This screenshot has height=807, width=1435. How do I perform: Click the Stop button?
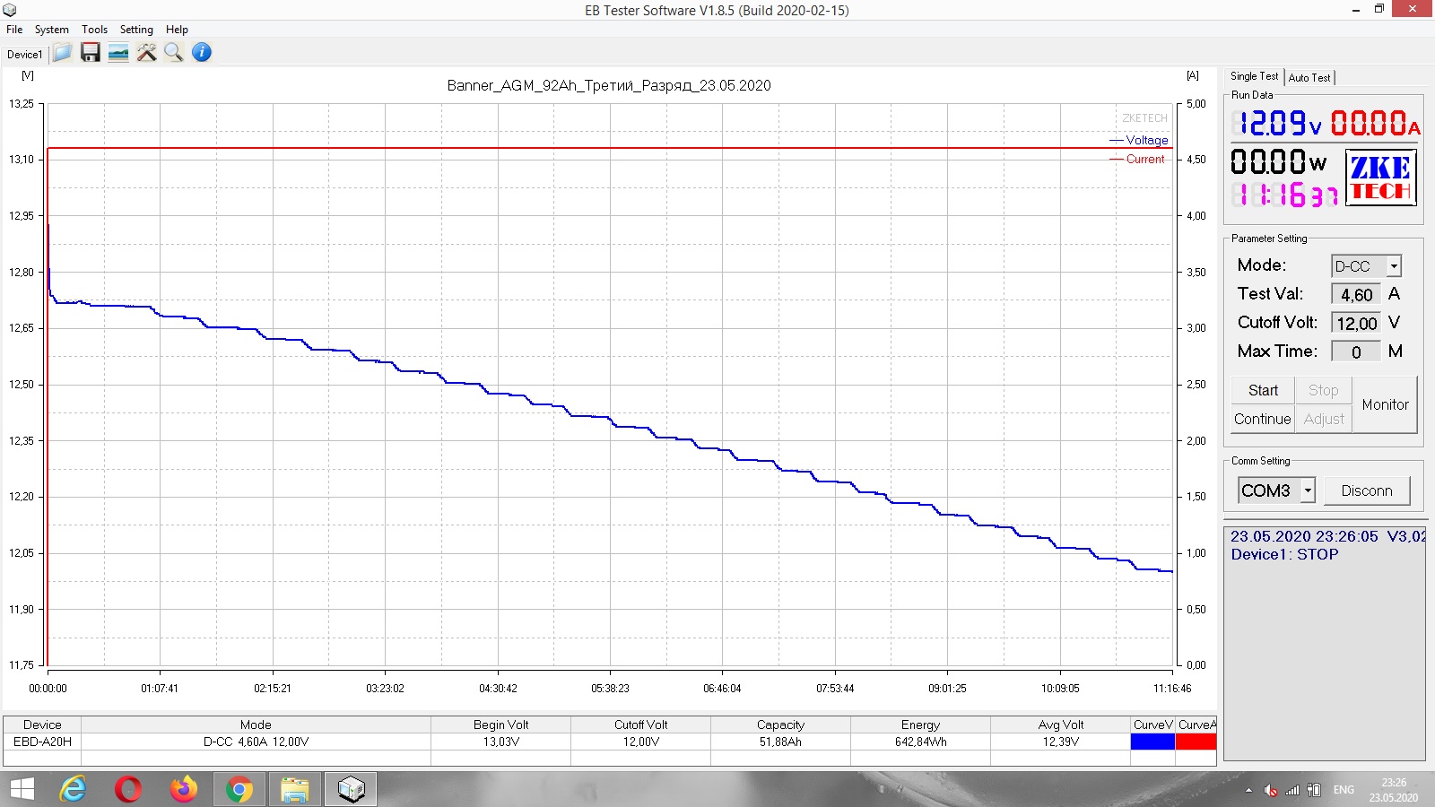[x=1323, y=390]
